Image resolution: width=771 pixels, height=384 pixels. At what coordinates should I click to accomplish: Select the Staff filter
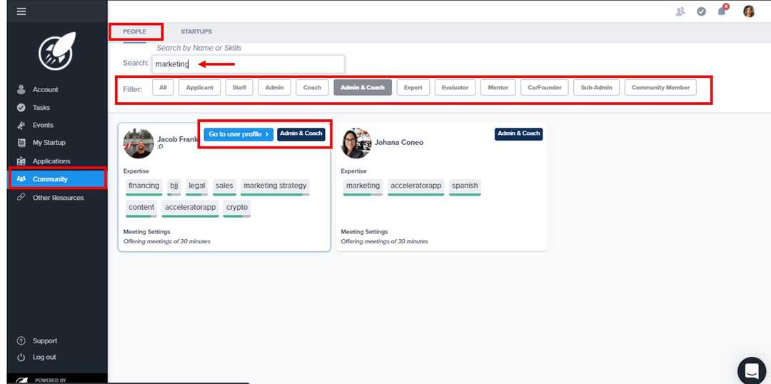coord(239,88)
